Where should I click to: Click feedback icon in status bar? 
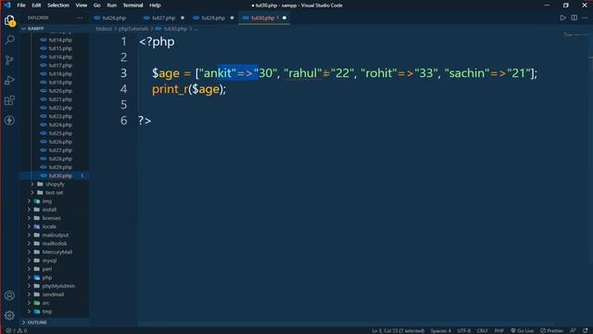[573, 330]
